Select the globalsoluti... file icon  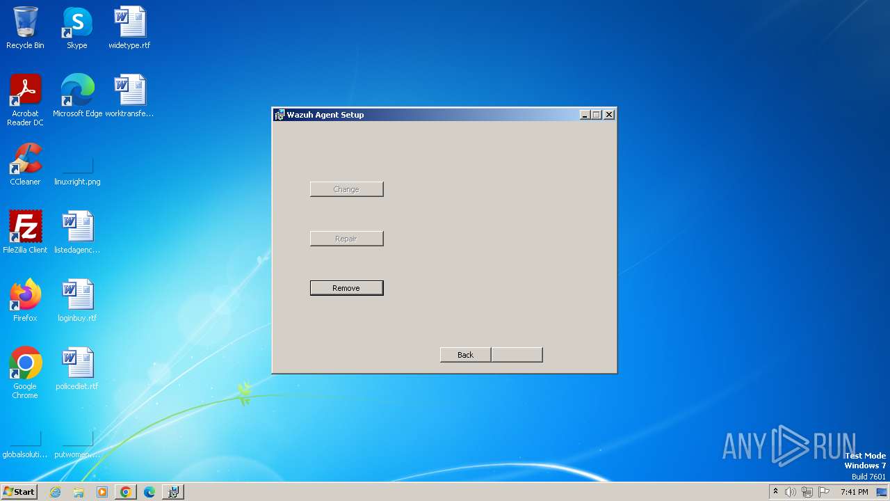tap(25, 445)
